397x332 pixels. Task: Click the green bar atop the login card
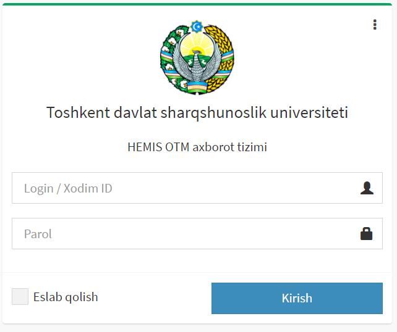(x=198, y=4)
